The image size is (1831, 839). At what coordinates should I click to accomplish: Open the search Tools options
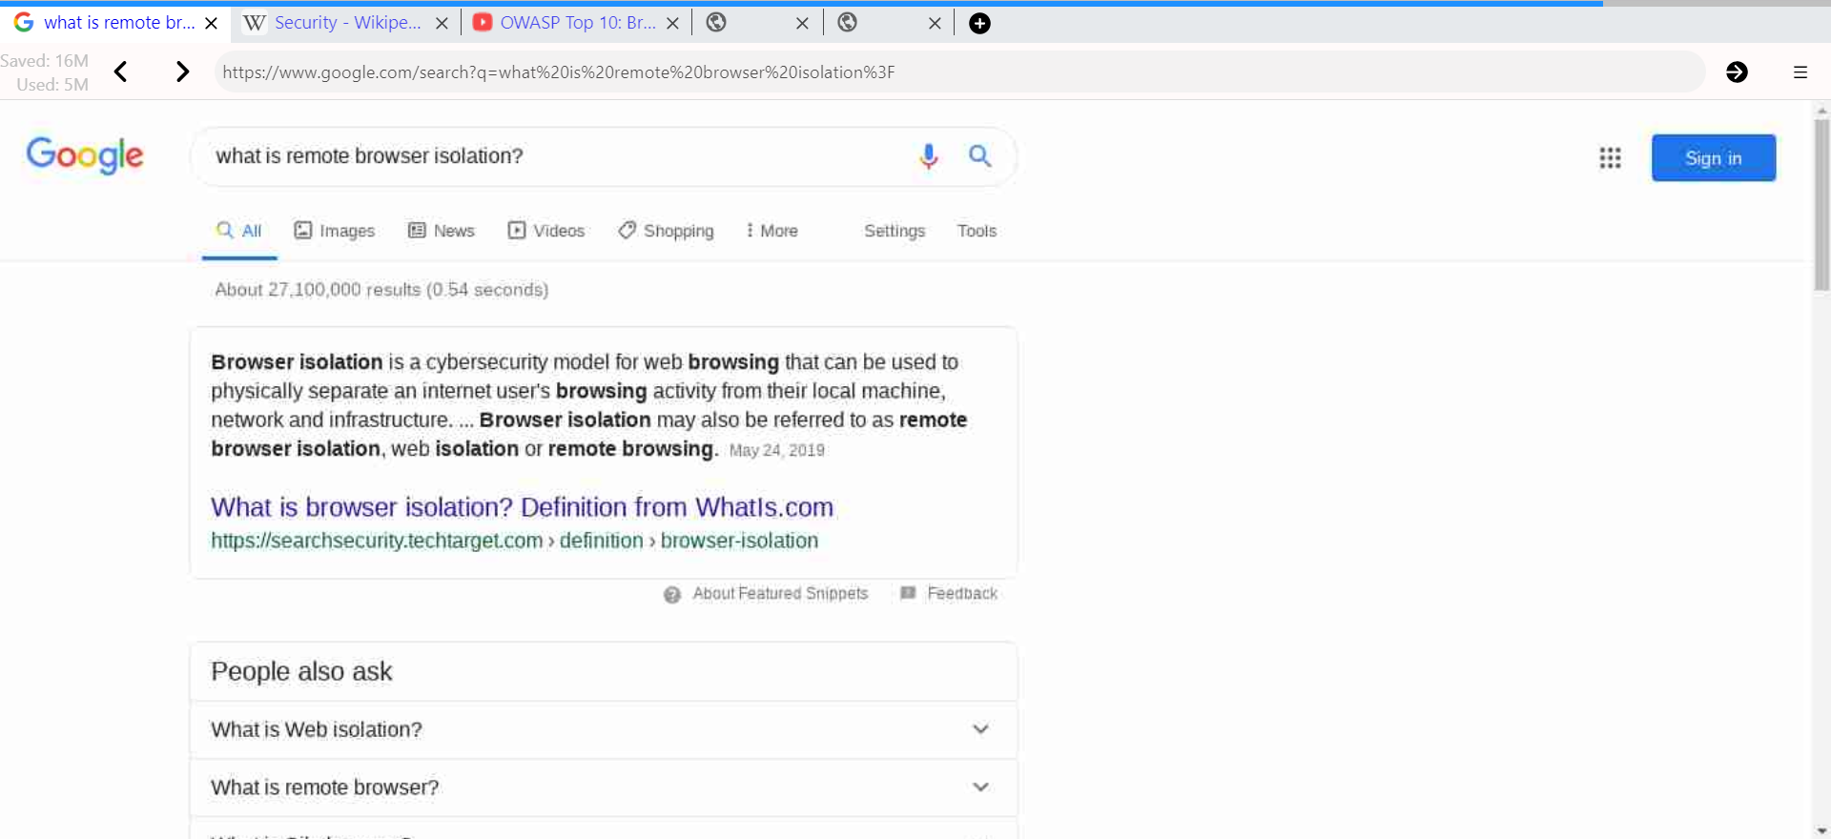[977, 231]
